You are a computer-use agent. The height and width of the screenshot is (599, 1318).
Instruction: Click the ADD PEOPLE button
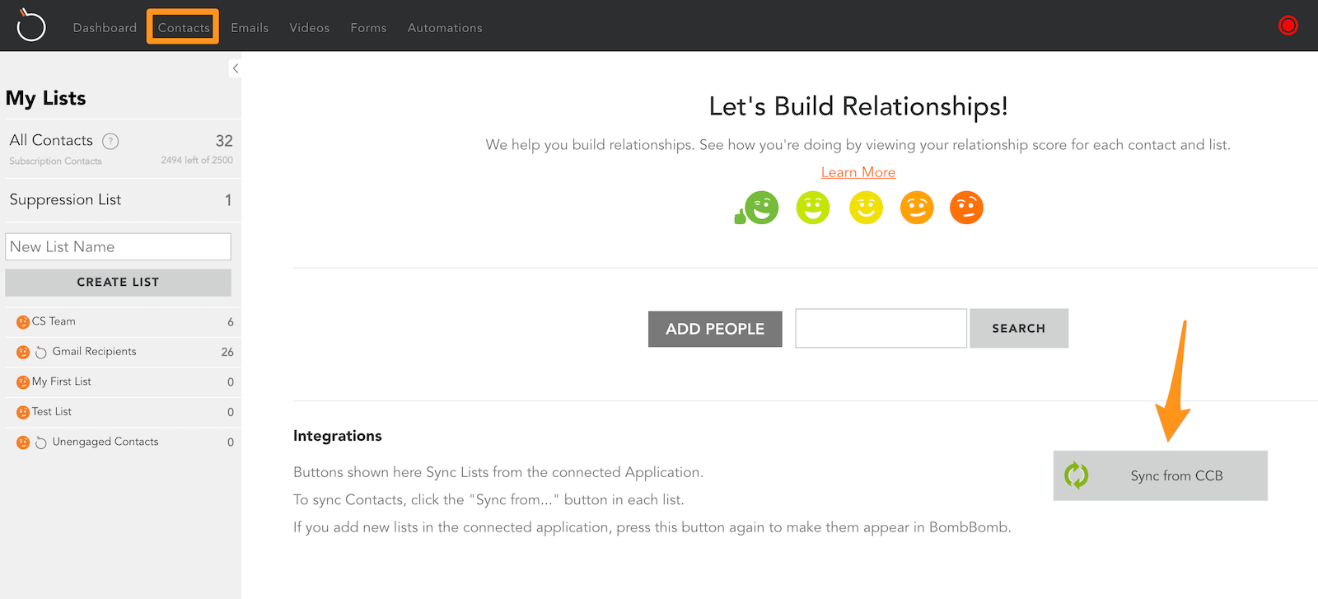(x=715, y=329)
